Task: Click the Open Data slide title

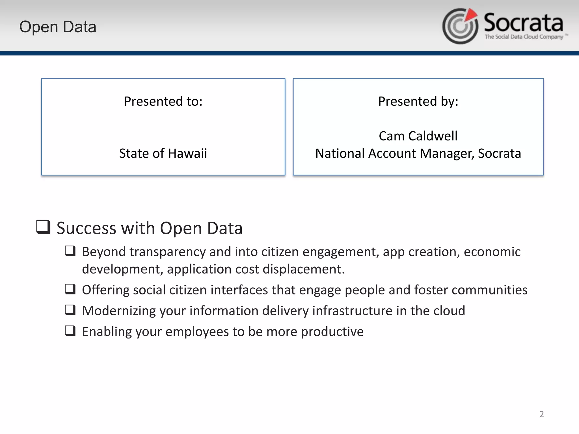Action: click(58, 27)
